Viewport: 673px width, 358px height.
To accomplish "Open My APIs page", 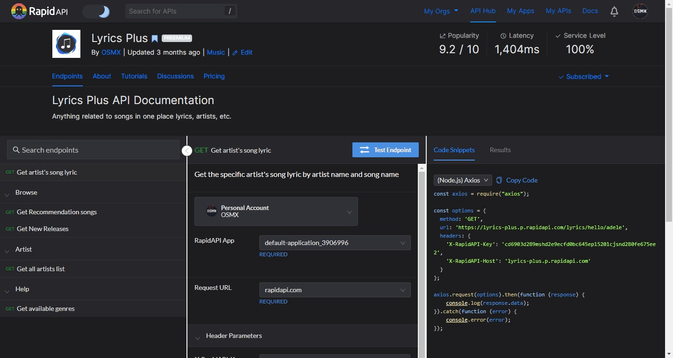I will tap(558, 11).
